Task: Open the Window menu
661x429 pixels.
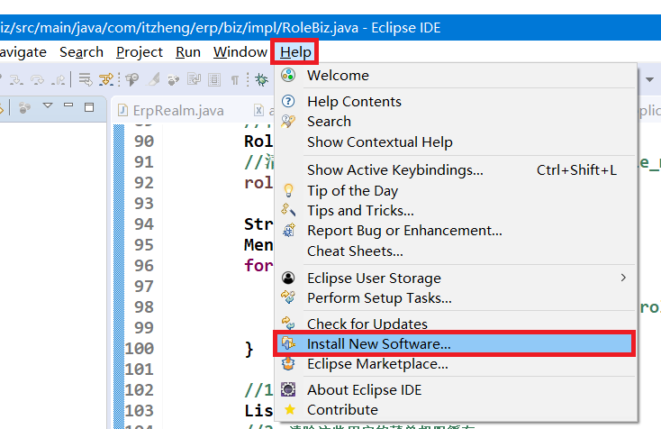Action: [240, 52]
